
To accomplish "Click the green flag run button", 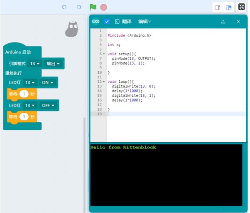I will tap(93, 7).
